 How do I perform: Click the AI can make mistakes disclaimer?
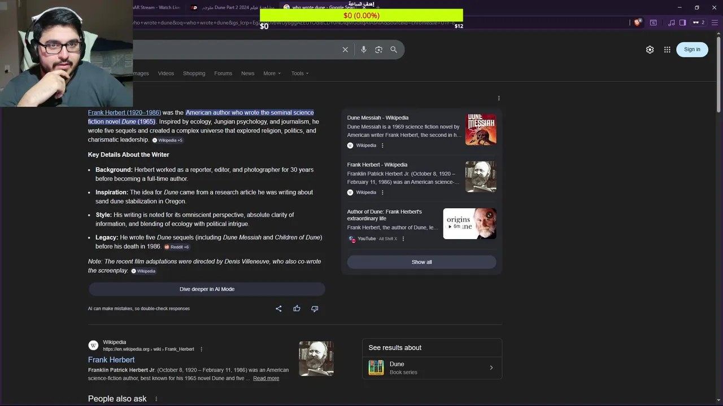pyautogui.click(x=139, y=308)
